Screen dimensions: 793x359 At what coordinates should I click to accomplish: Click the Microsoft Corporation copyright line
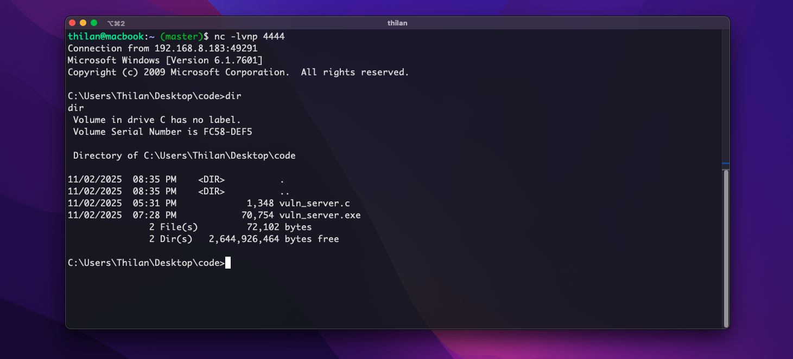tap(238, 72)
